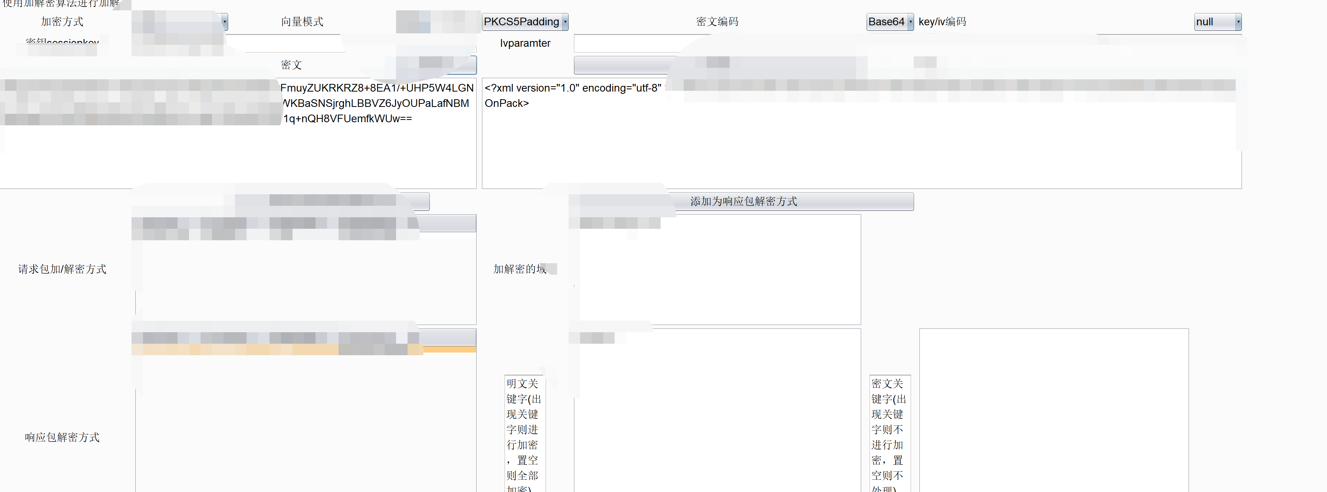Open the null key/iv encoding dropdown
This screenshot has height=492, width=1327.
pos(1217,21)
